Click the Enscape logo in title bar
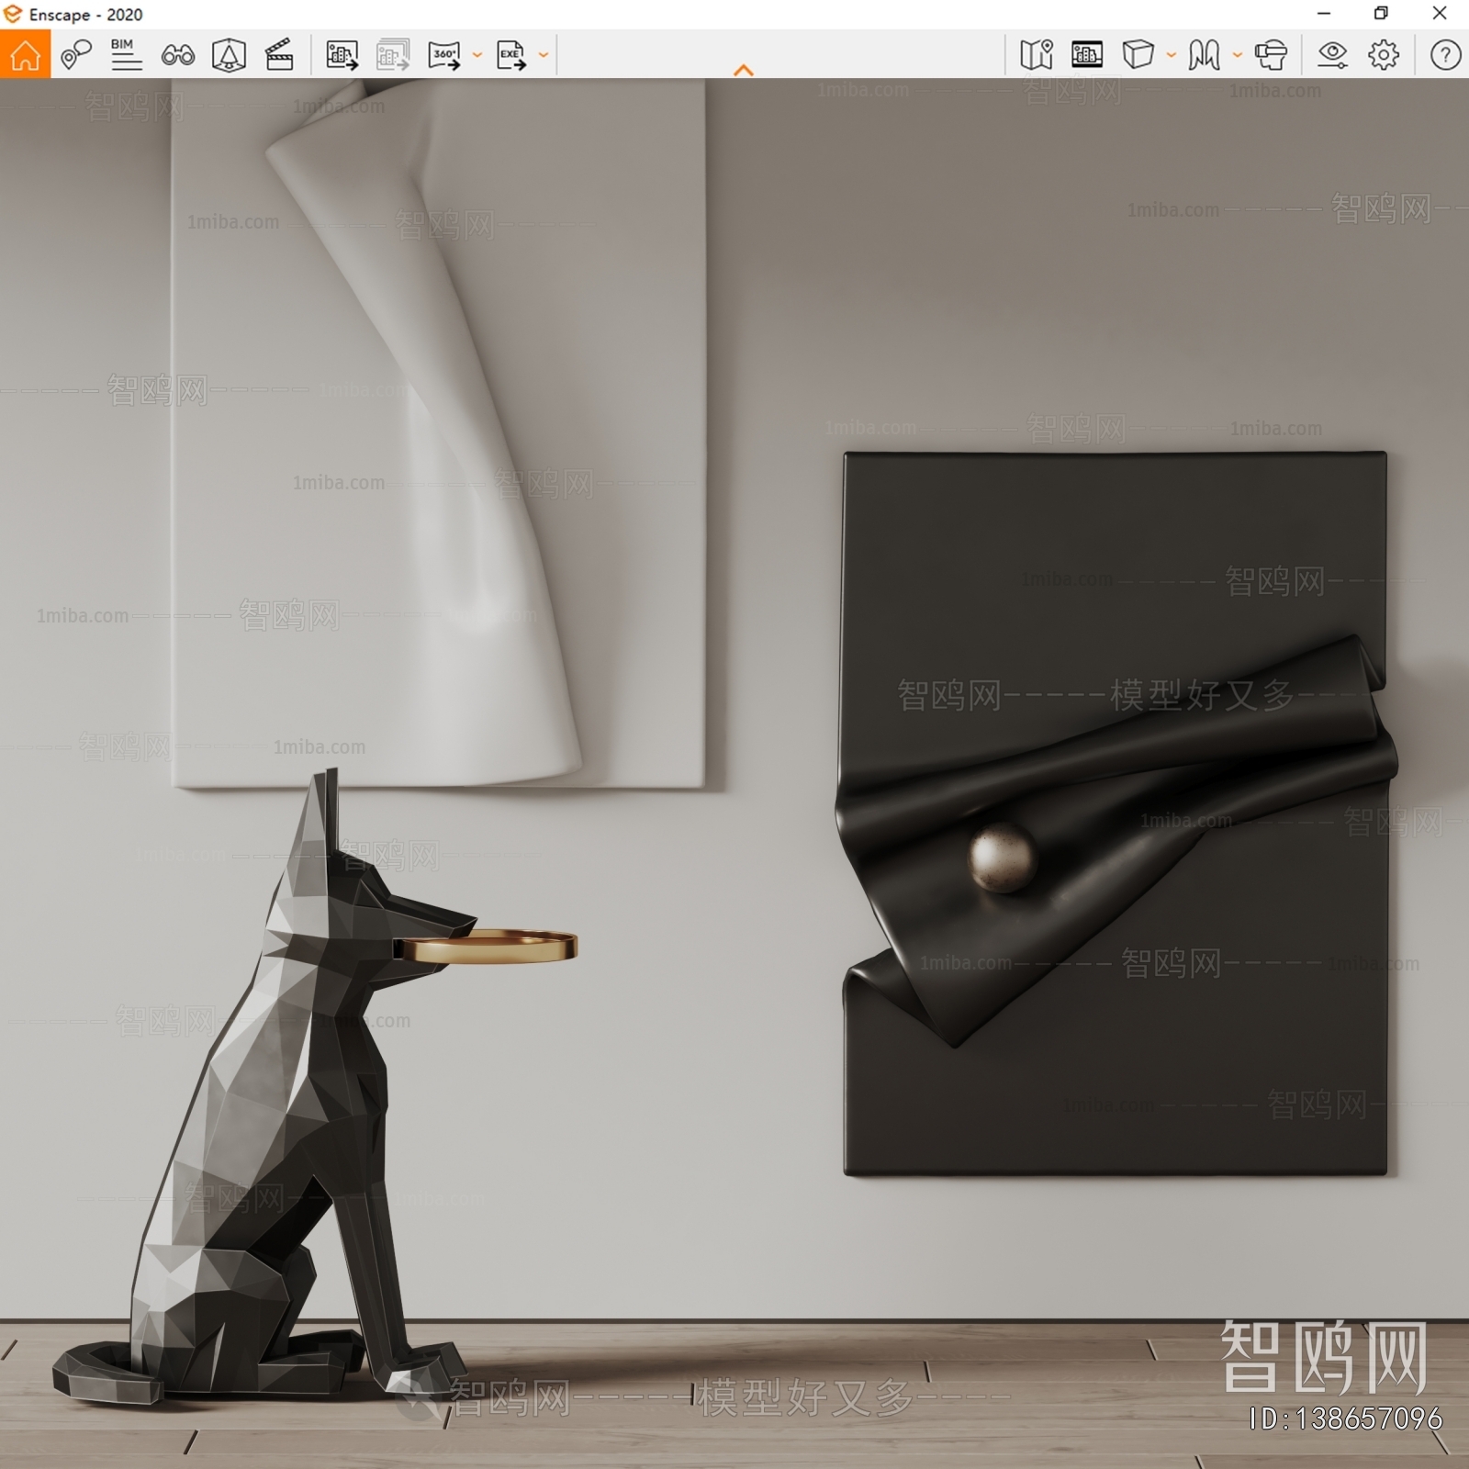The height and width of the screenshot is (1469, 1469). (13, 14)
